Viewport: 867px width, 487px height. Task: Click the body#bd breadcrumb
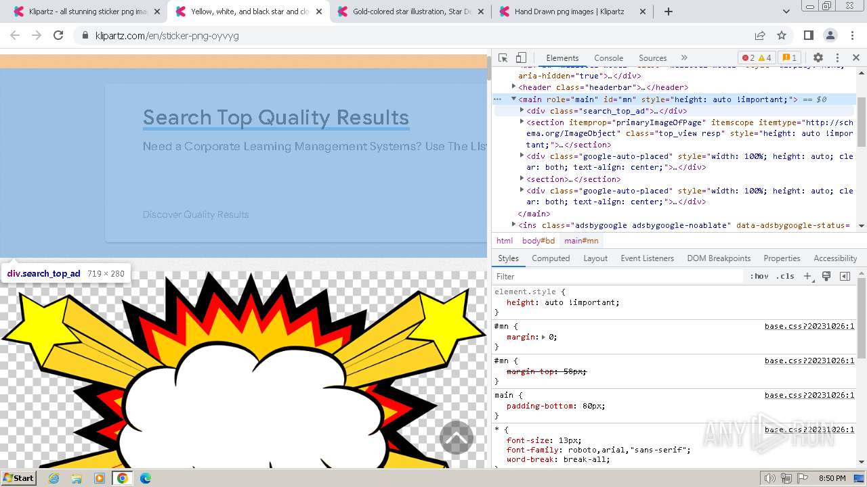tap(538, 241)
